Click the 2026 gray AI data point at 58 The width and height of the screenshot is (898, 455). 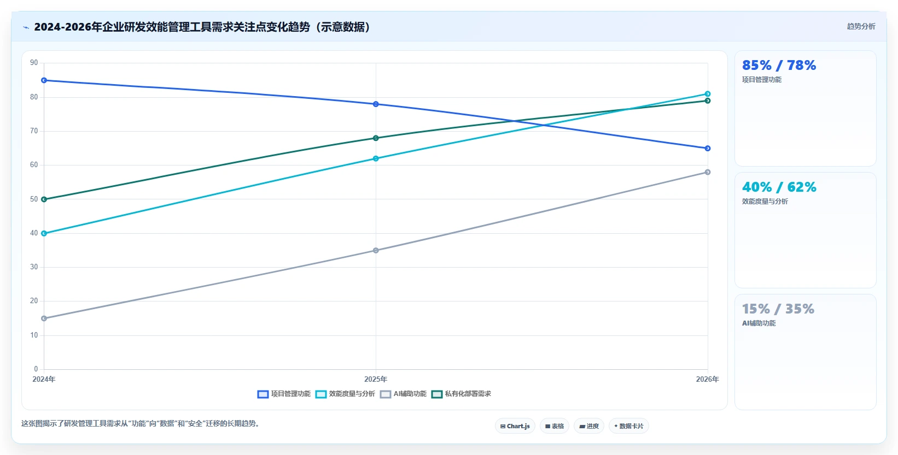(x=708, y=172)
